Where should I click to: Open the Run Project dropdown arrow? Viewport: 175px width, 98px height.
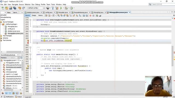coord(63,8)
